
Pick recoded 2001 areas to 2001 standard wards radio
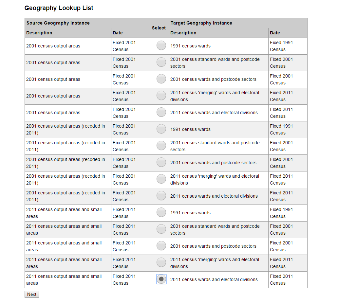pos(161,146)
